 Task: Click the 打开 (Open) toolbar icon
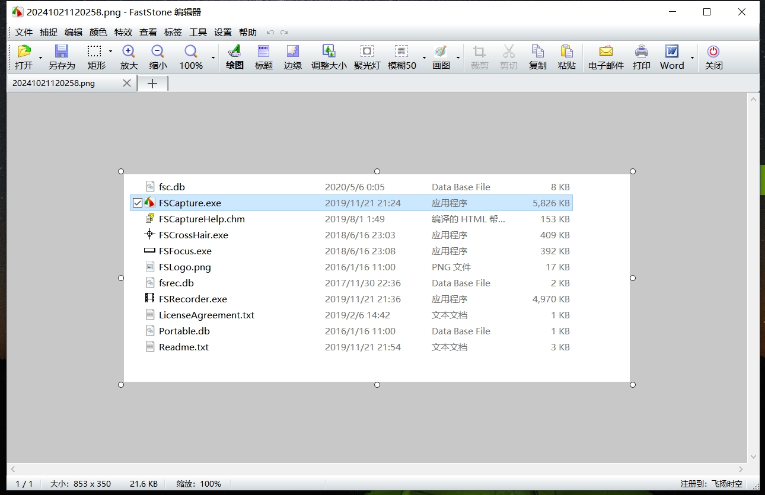coord(24,52)
